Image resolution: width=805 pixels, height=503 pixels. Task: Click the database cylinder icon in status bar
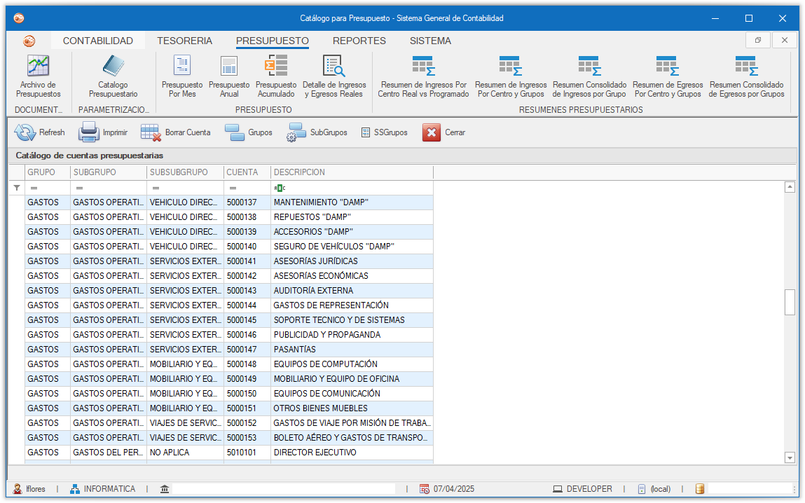coord(700,488)
